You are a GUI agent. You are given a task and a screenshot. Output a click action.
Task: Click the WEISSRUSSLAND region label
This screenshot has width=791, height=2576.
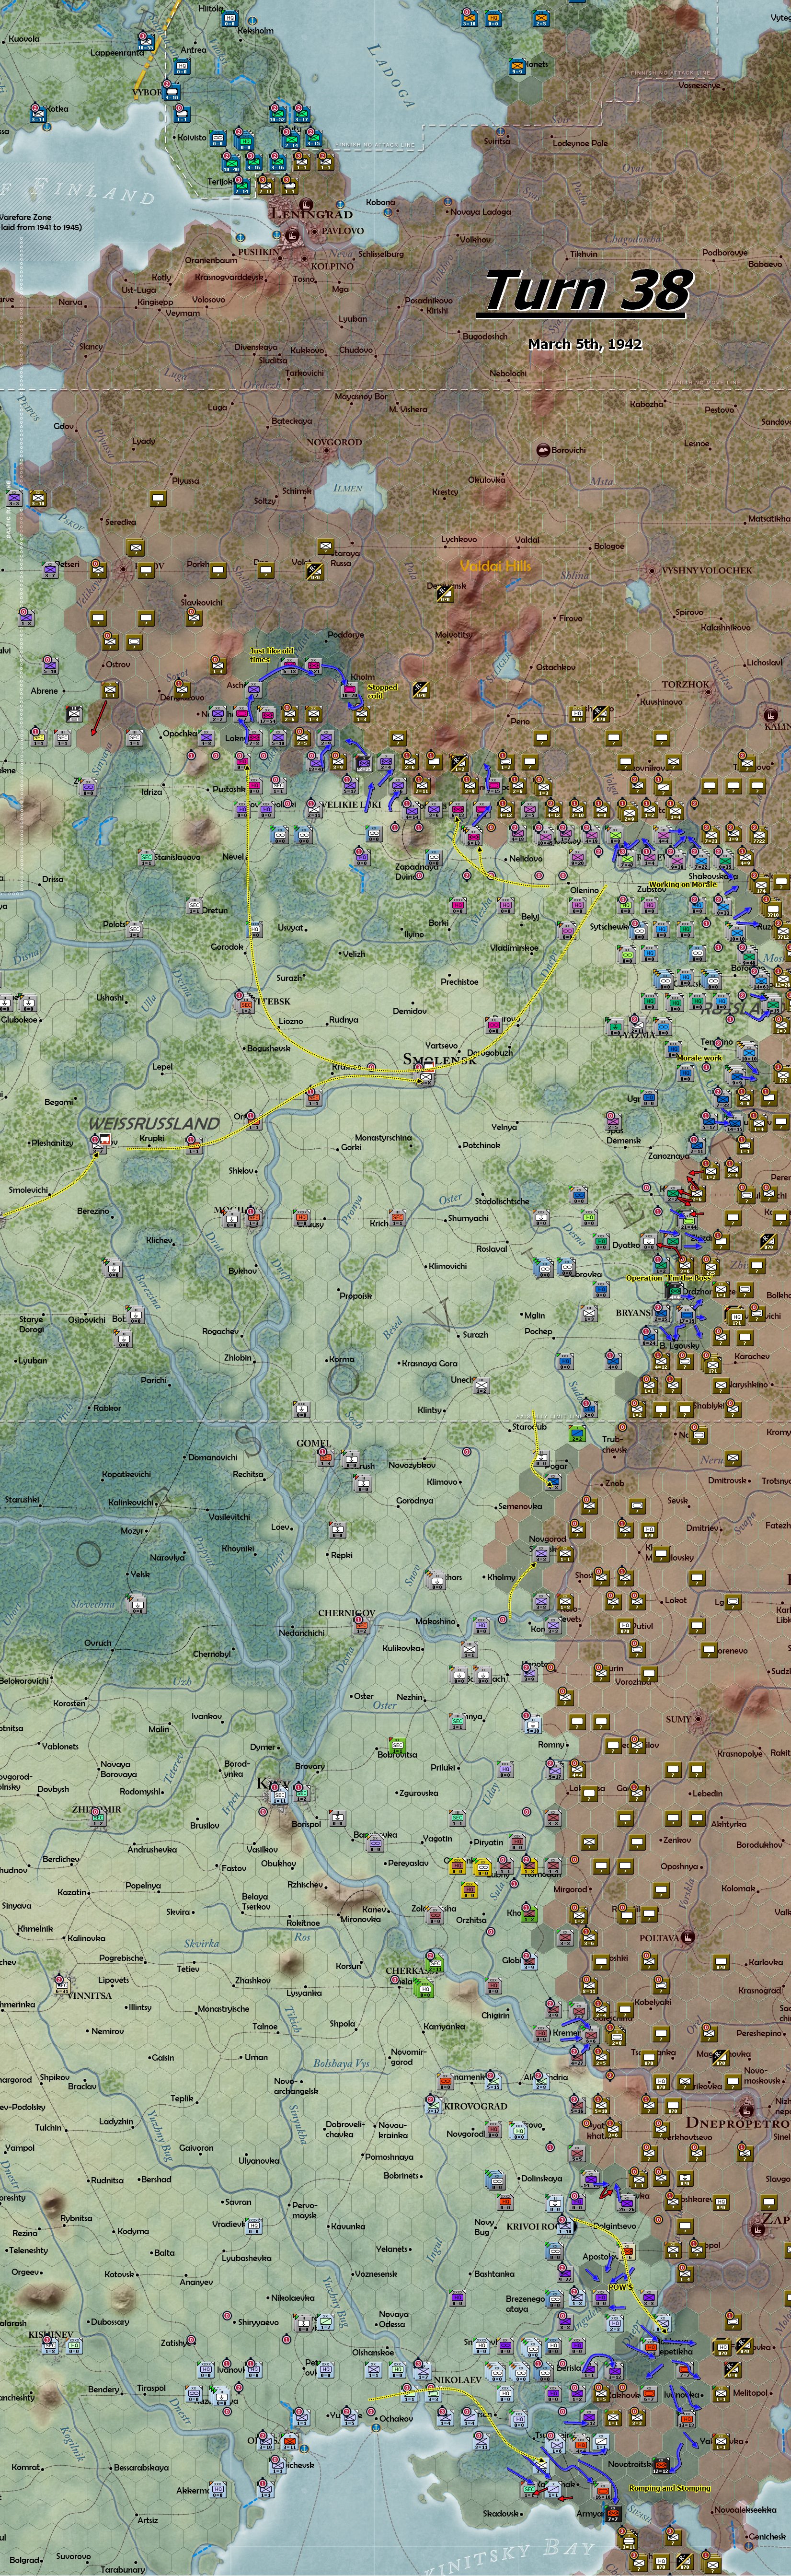(154, 1123)
